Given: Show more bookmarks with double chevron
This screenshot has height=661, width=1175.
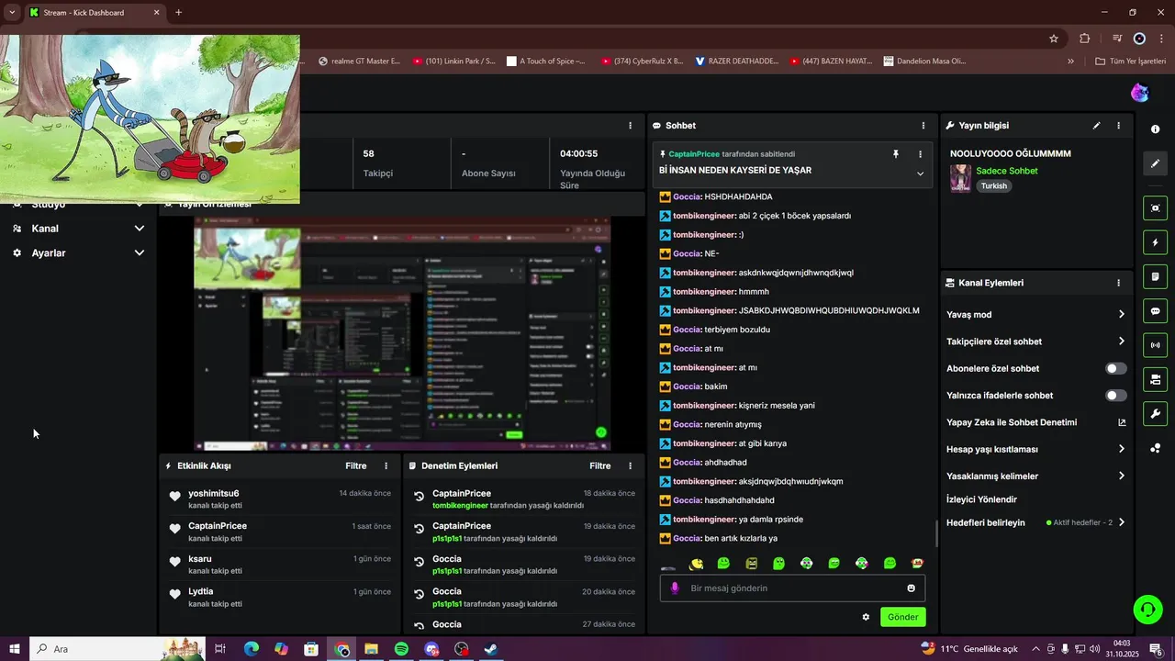Looking at the screenshot, I should (x=1070, y=62).
